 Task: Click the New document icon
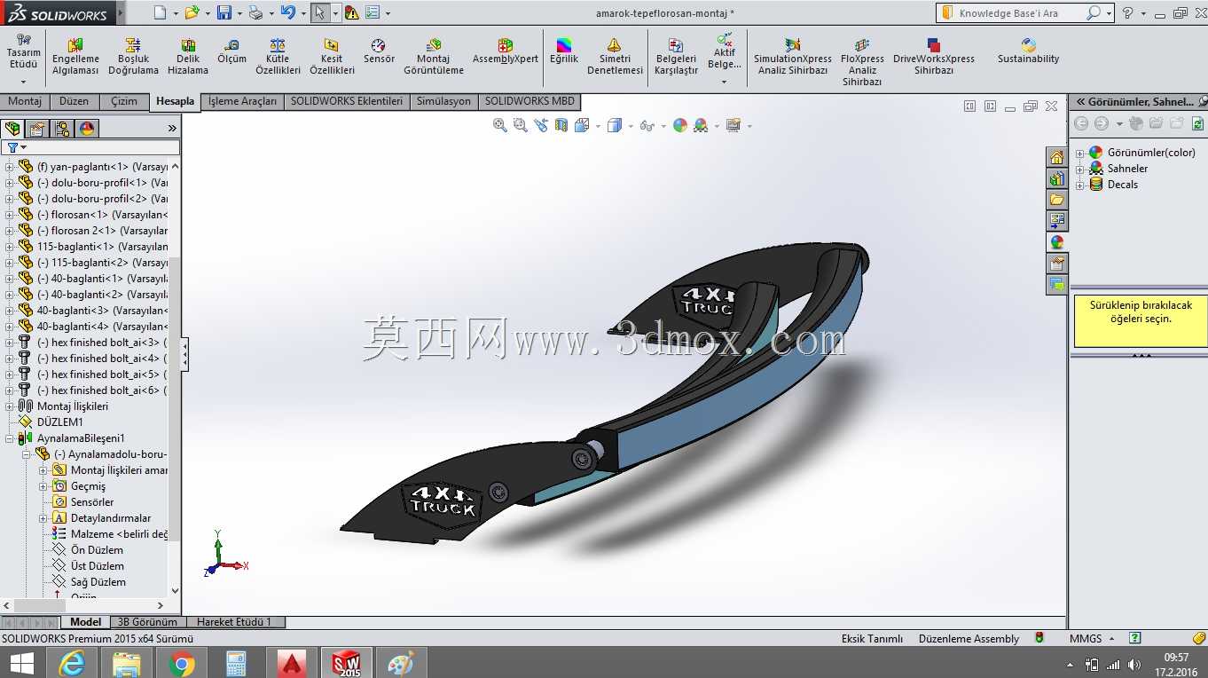pos(160,13)
